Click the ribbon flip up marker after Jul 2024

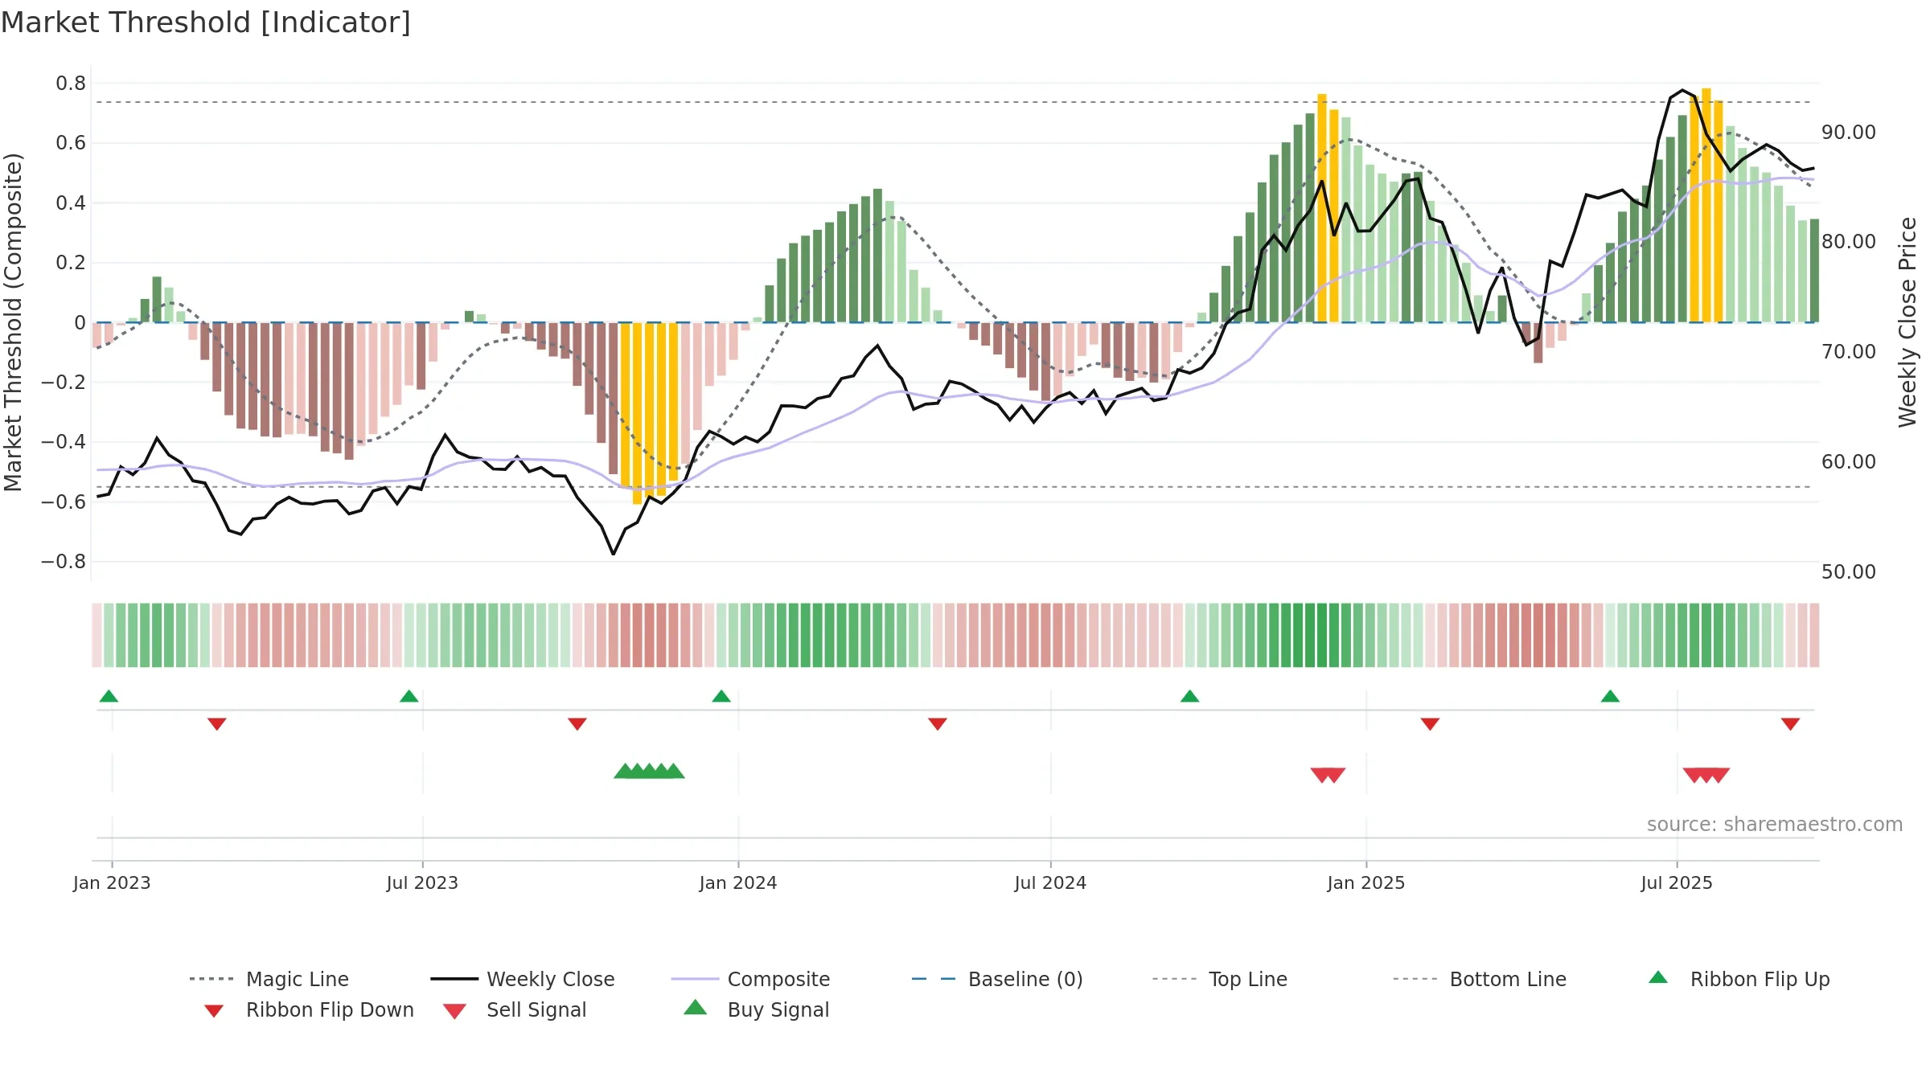[1189, 696]
